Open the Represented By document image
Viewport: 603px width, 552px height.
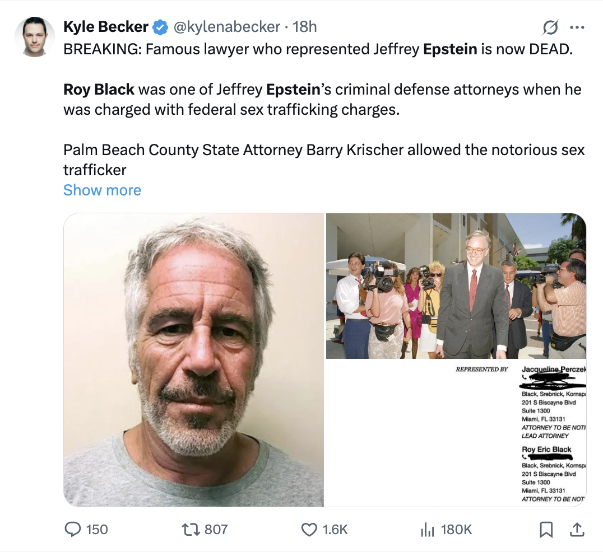tap(456, 433)
